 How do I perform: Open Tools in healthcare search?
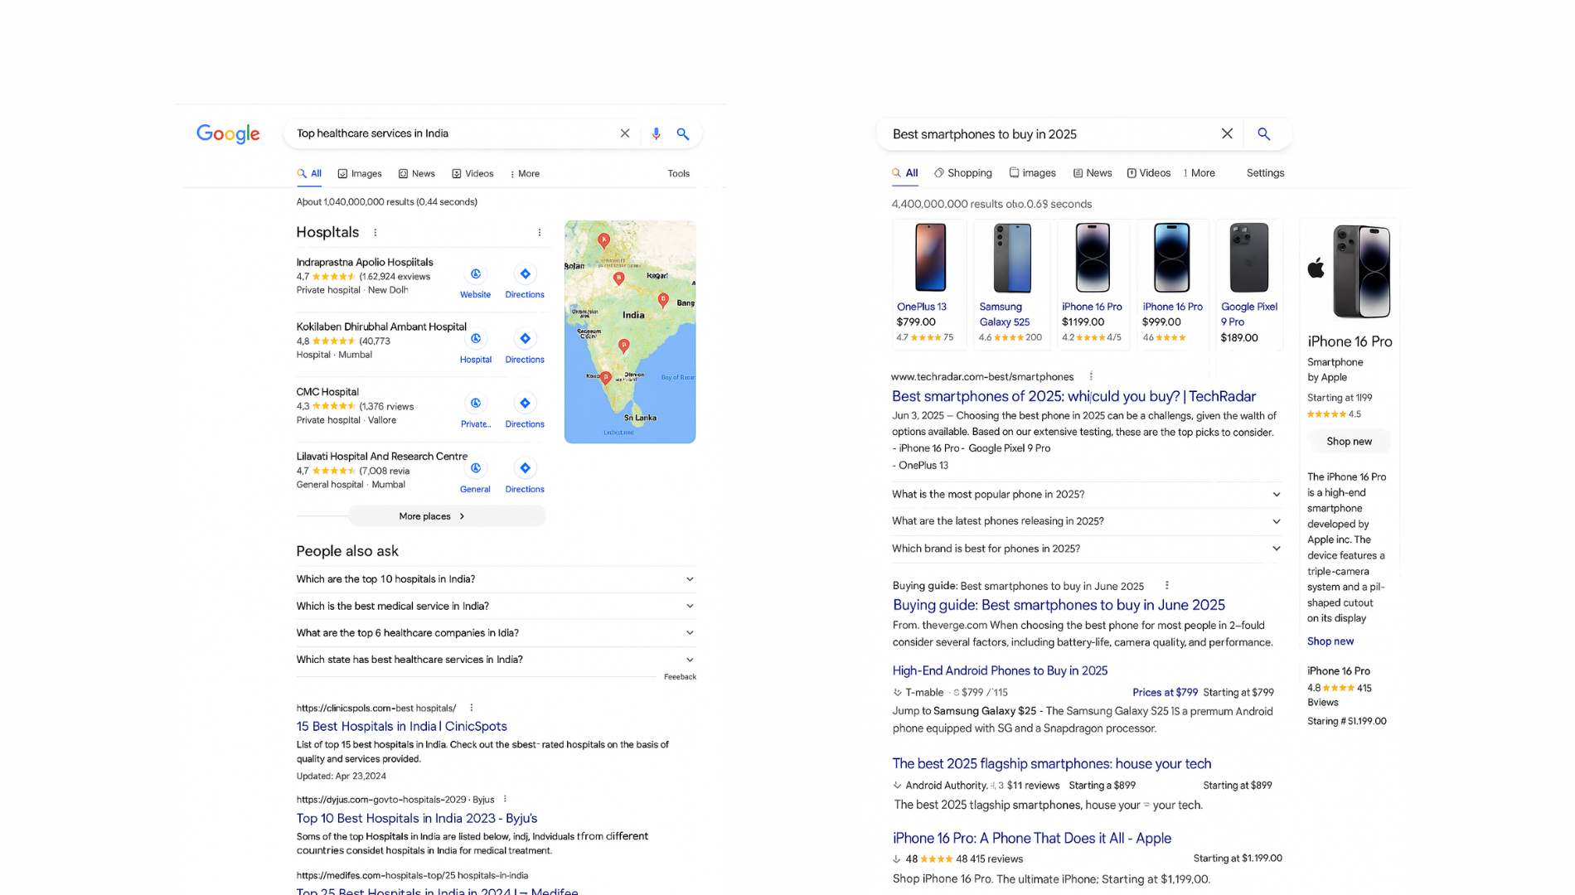[679, 174]
